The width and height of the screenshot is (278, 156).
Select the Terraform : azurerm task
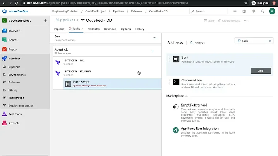(107, 73)
